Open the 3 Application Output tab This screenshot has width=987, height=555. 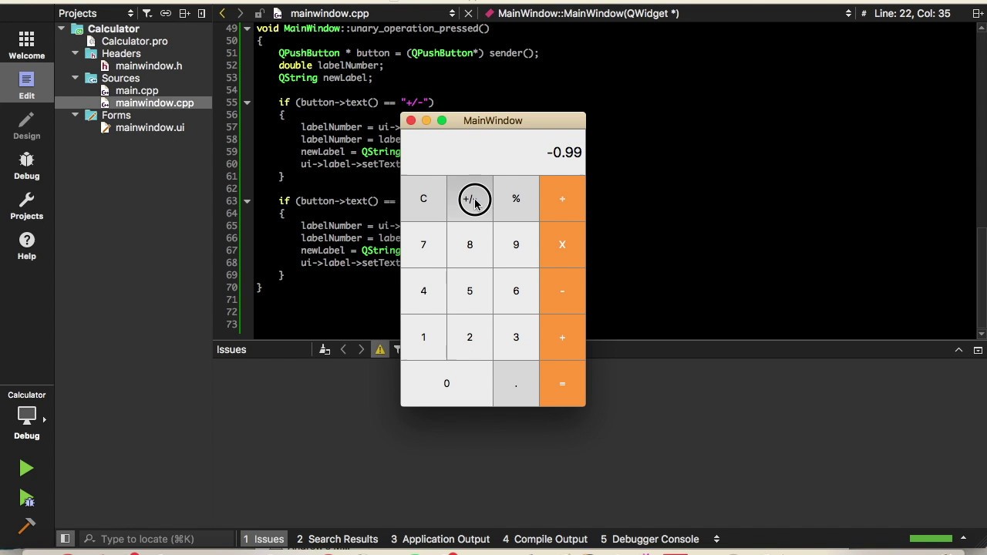point(440,539)
